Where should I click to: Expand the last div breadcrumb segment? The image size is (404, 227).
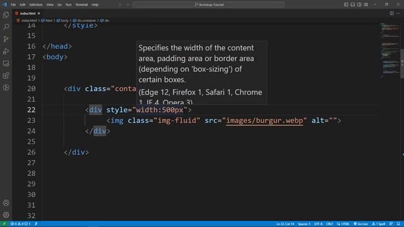point(105,21)
